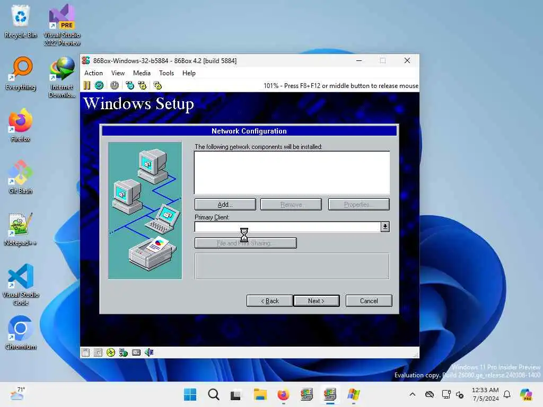
Task: Click the first floppy drive status icon
Action: point(85,352)
